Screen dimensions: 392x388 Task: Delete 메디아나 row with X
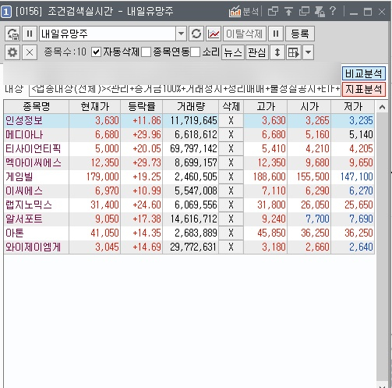tap(231, 134)
